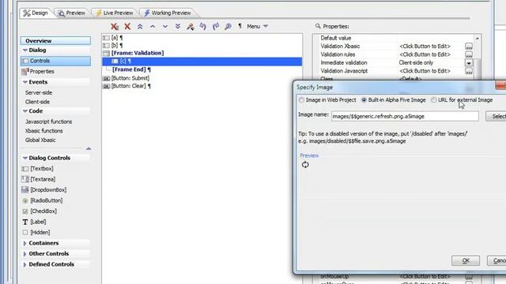Image resolution: width=506 pixels, height=284 pixels.
Task: Choose Built-in Alpha Five Image radio
Action: (x=364, y=100)
